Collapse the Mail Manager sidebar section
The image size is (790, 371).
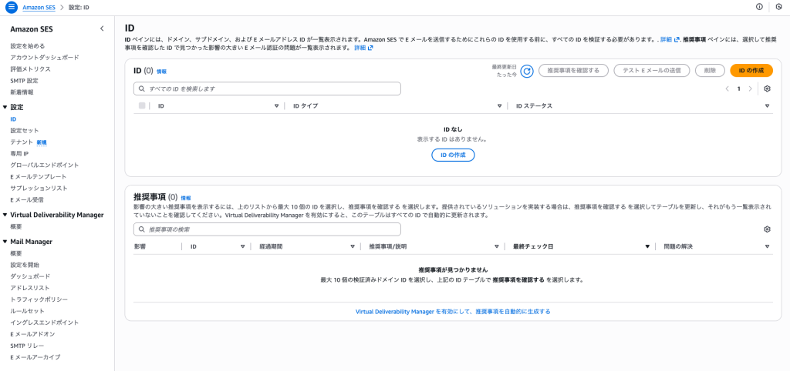[x=5, y=242]
